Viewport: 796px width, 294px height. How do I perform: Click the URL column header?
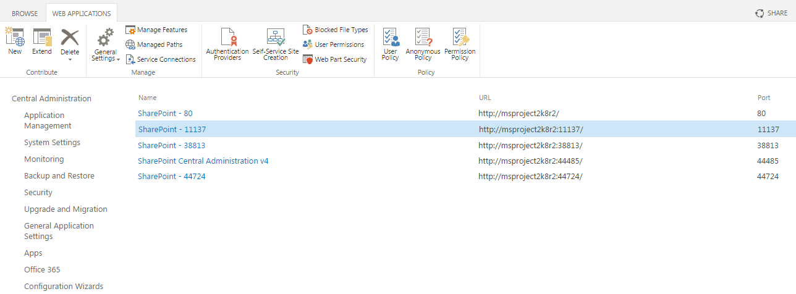485,98
